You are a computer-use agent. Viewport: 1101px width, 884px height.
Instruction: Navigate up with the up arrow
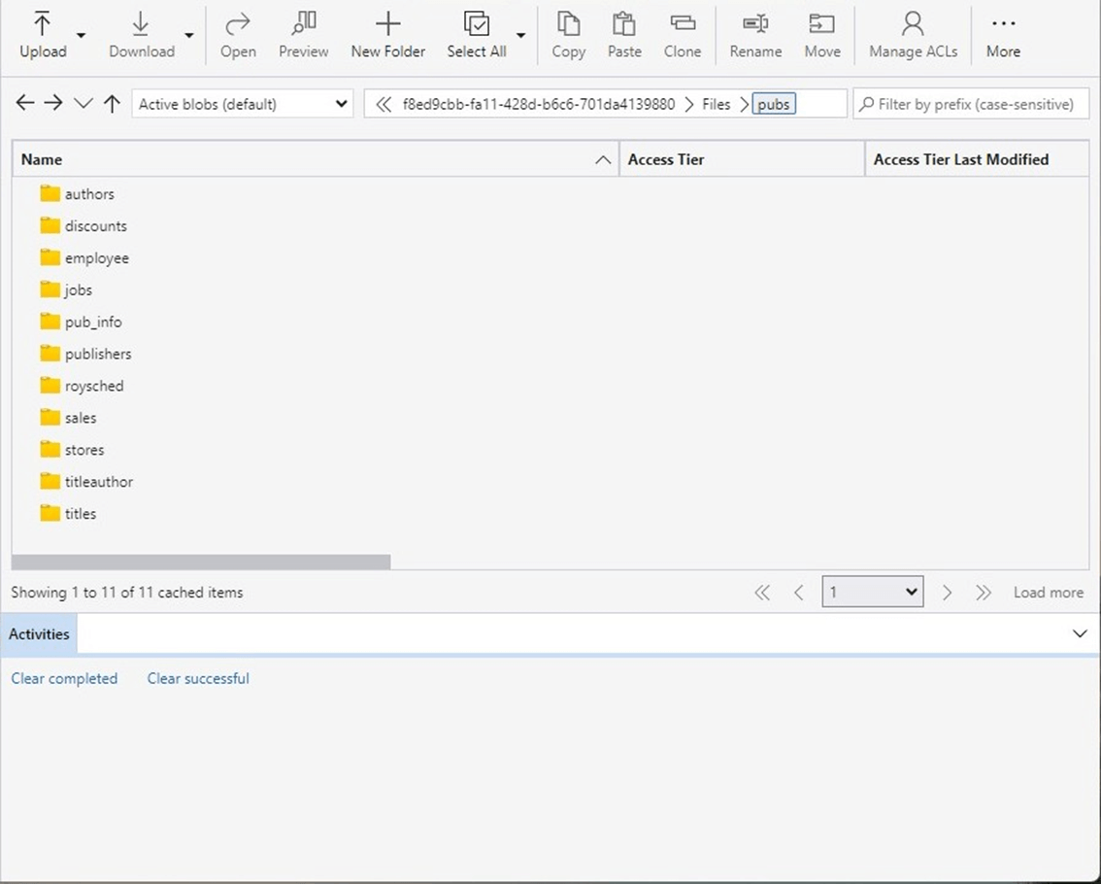[x=112, y=104]
